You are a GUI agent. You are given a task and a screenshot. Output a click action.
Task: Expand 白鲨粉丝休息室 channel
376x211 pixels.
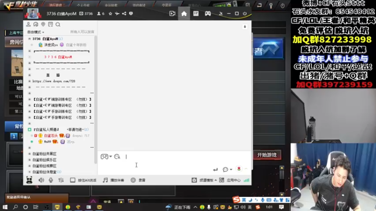click(x=30, y=172)
